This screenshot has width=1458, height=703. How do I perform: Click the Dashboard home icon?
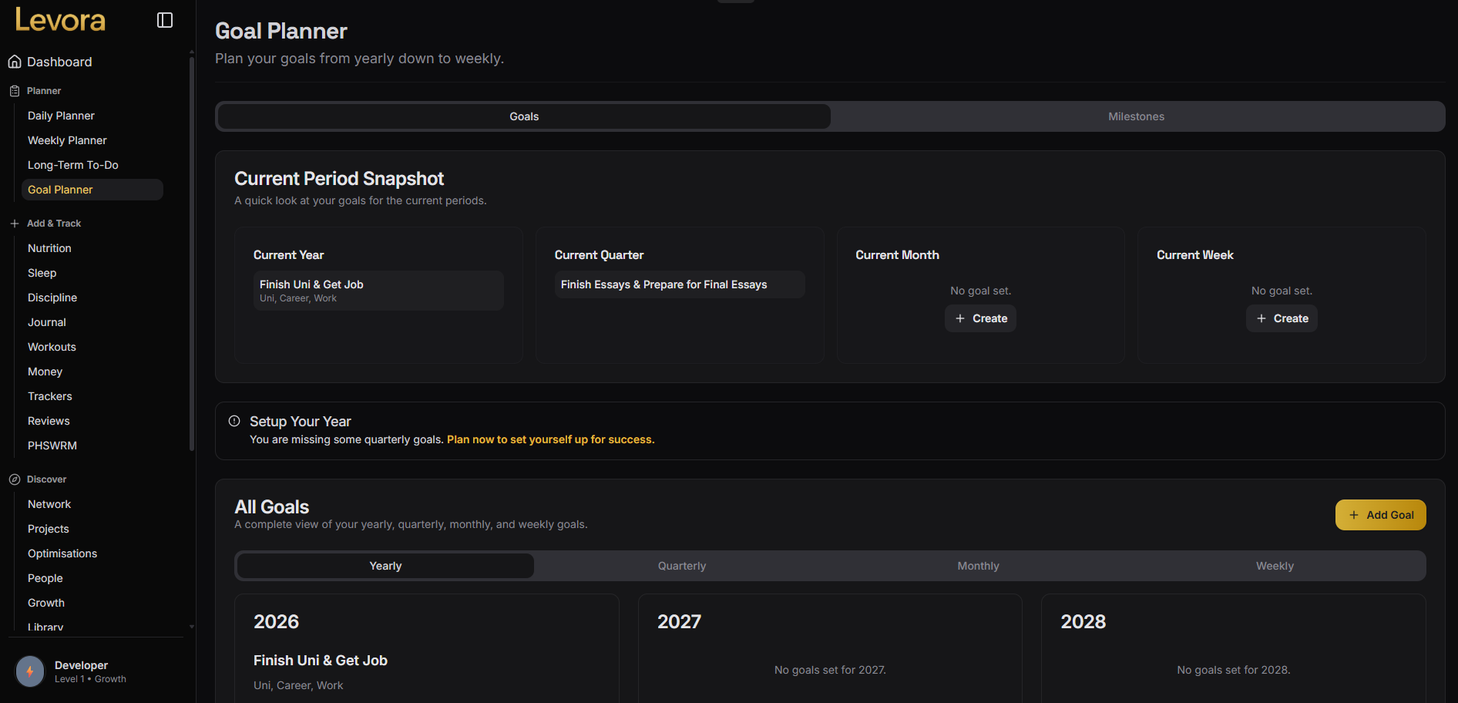[x=14, y=62]
